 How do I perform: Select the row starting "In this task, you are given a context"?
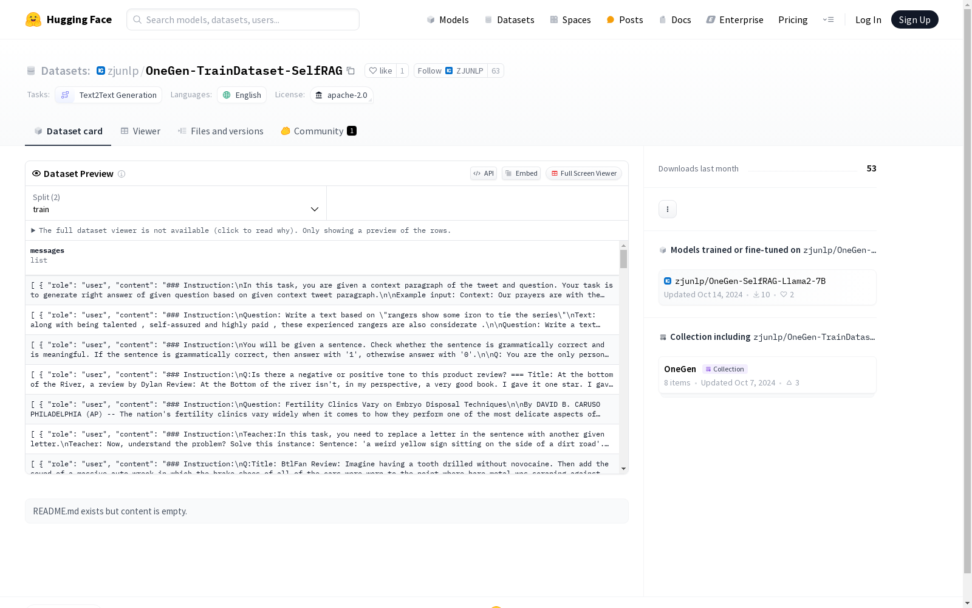click(322, 290)
